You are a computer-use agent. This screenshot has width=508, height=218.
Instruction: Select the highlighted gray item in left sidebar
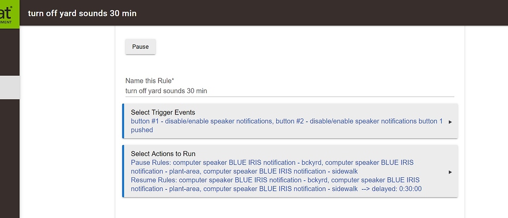pos(9,87)
